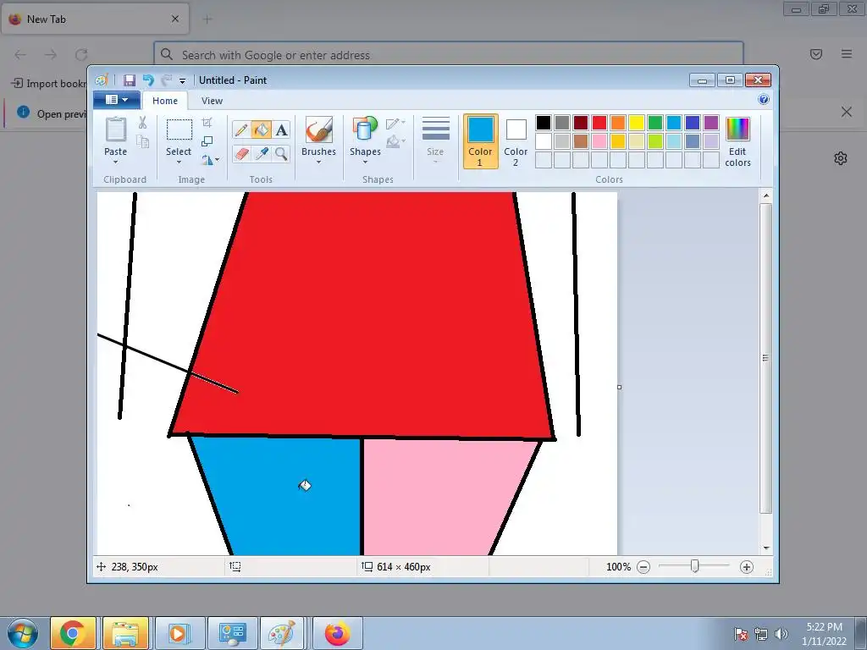
Task: Select the Pencil tool in Paint
Action: [241, 129]
